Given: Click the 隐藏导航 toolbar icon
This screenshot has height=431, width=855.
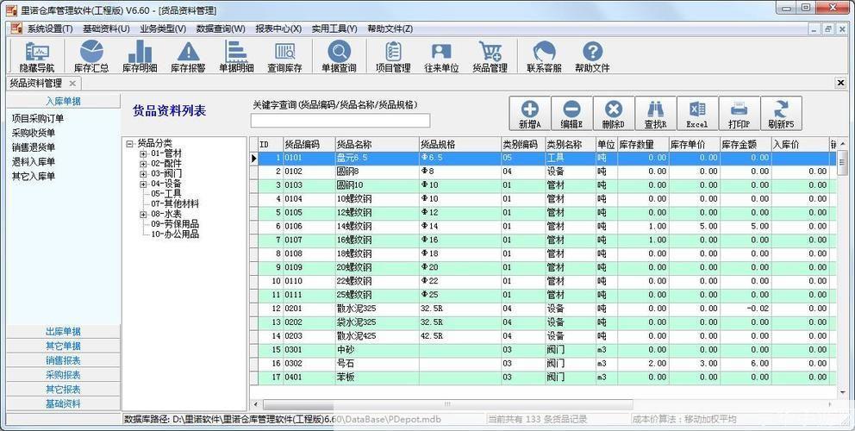Looking at the screenshot, I should click(x=37, y=56).
